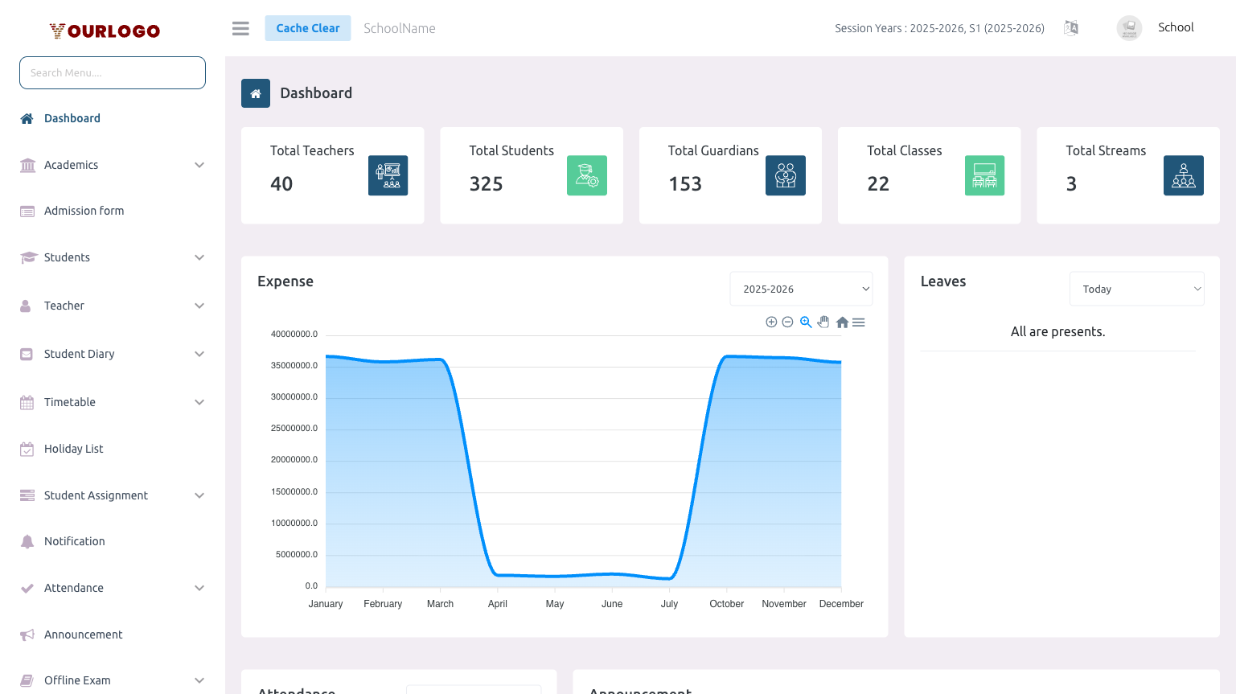Screen dimensions: 1236x694
Task: Open the Expense chart export menu icon
Action: [859, 322]
